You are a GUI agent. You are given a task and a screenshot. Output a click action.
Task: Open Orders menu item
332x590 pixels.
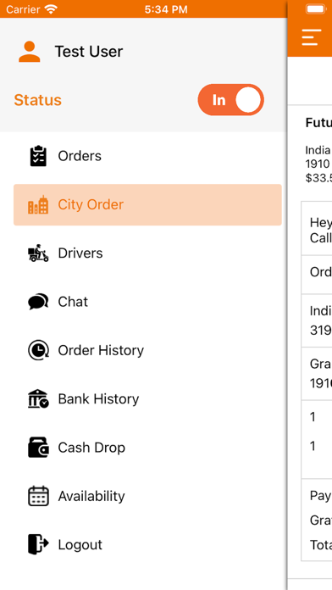pos(147,156)
